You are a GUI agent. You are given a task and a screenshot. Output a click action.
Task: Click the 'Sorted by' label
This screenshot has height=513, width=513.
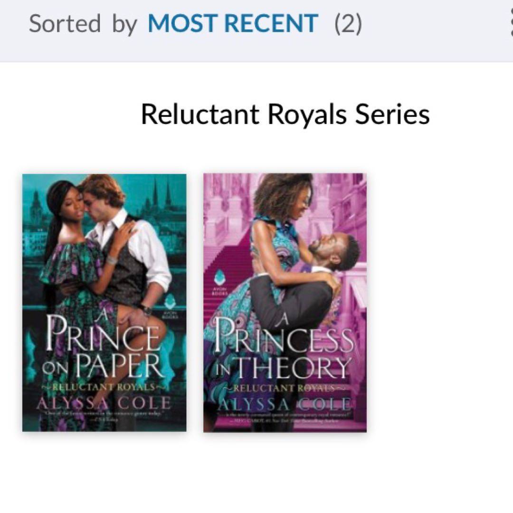(x=83, y=24)
